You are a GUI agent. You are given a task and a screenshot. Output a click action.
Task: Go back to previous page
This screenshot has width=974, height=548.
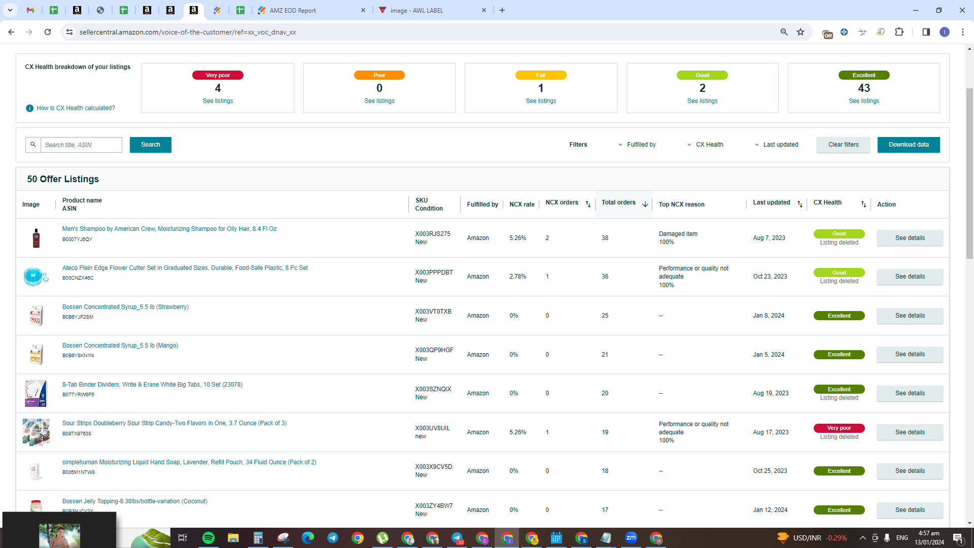[x=11, y=32]
